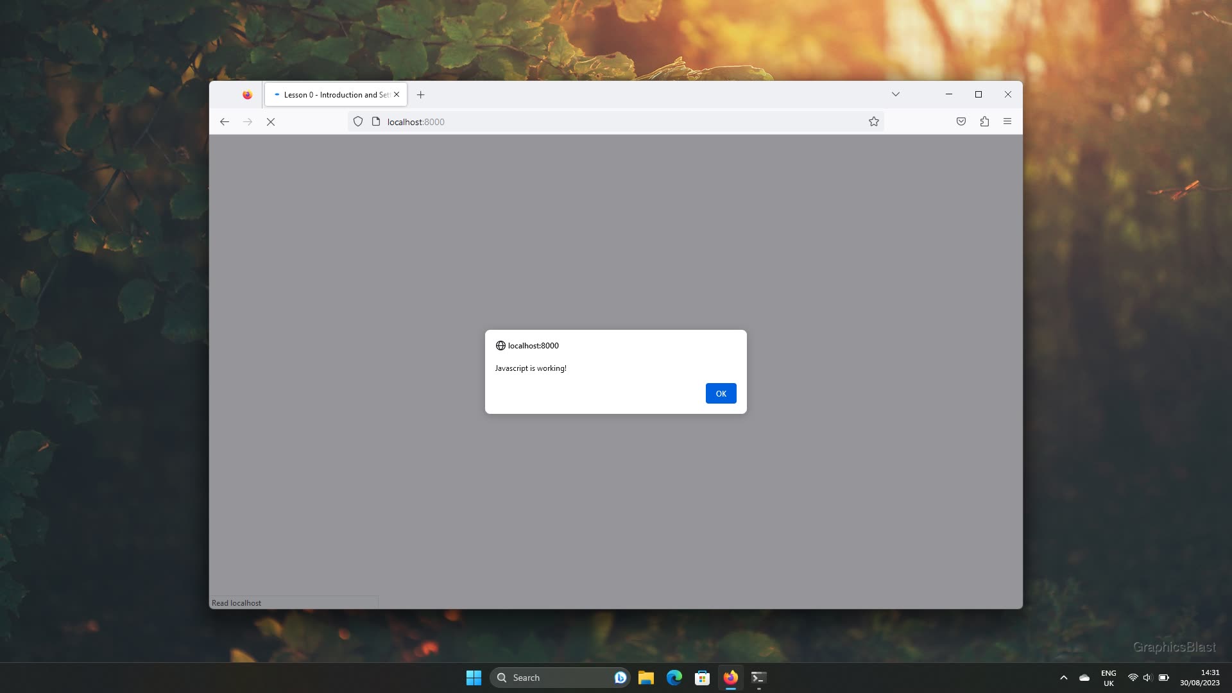
Task: Click the forward navigation arrow button
Action: pyautogui.click(x=248, y=121)
